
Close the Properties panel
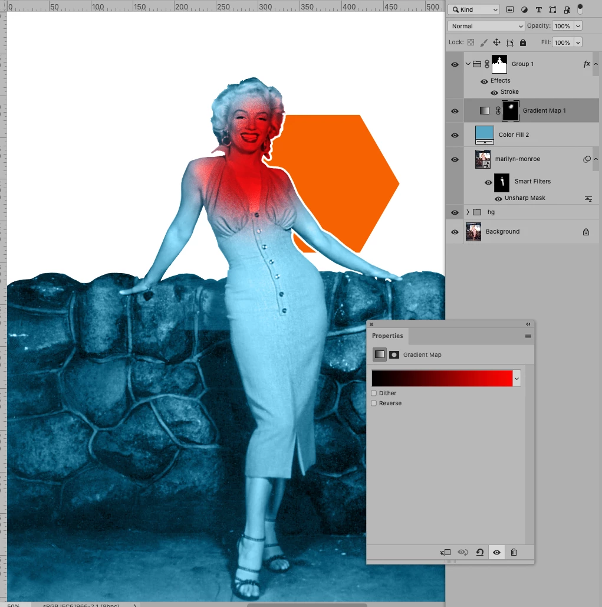(x=371, y=324)
